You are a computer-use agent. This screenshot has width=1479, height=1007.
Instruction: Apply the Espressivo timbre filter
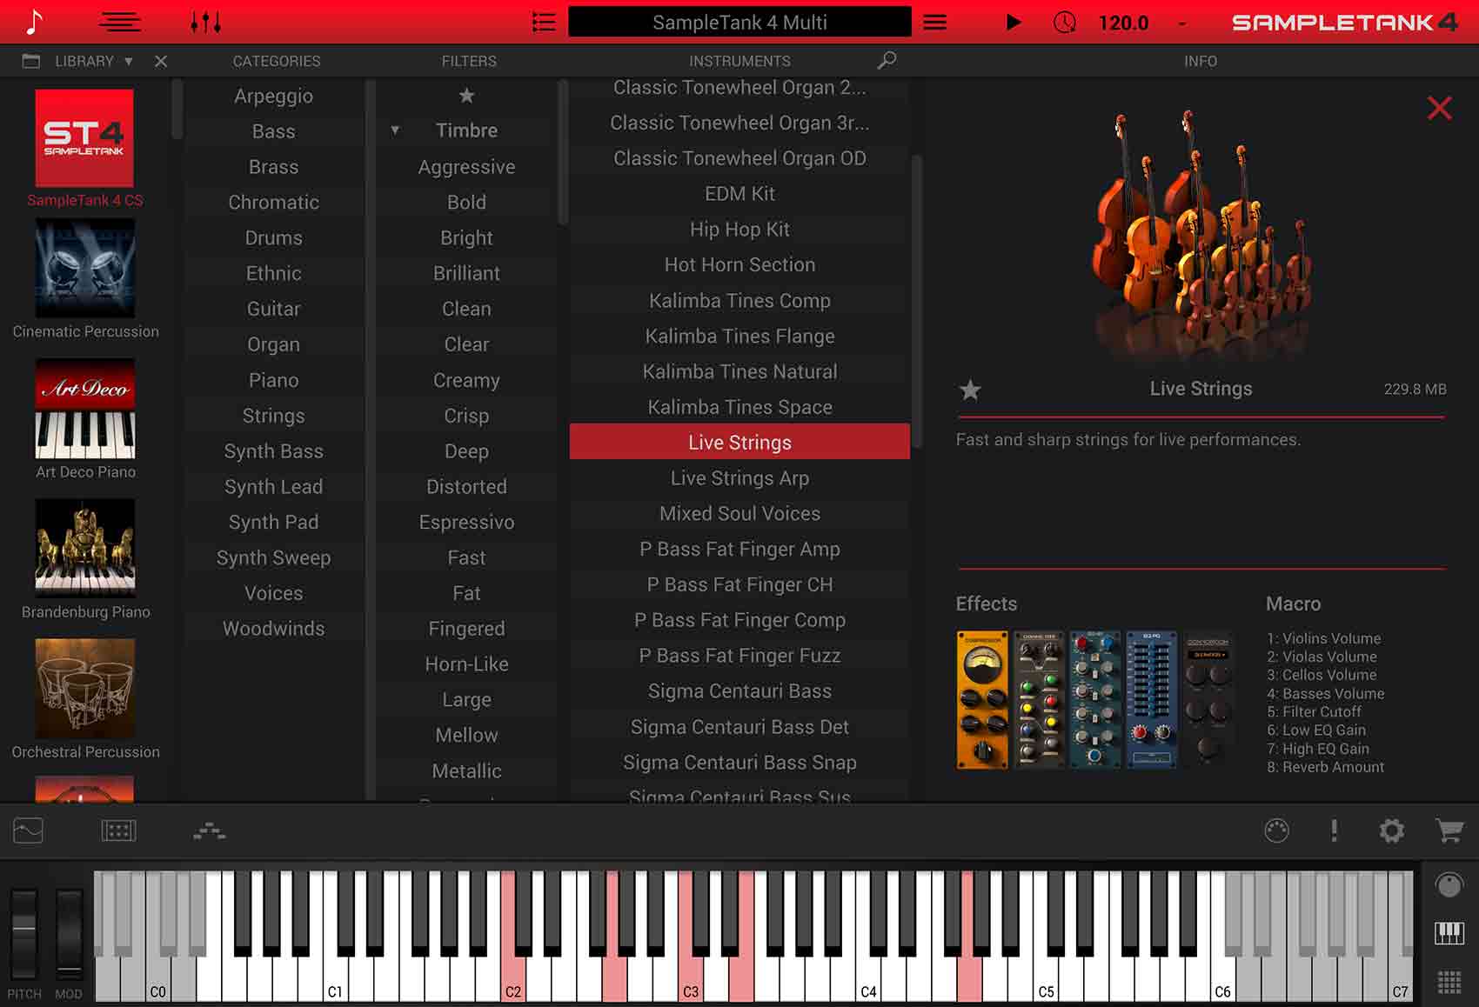point(466,522)
